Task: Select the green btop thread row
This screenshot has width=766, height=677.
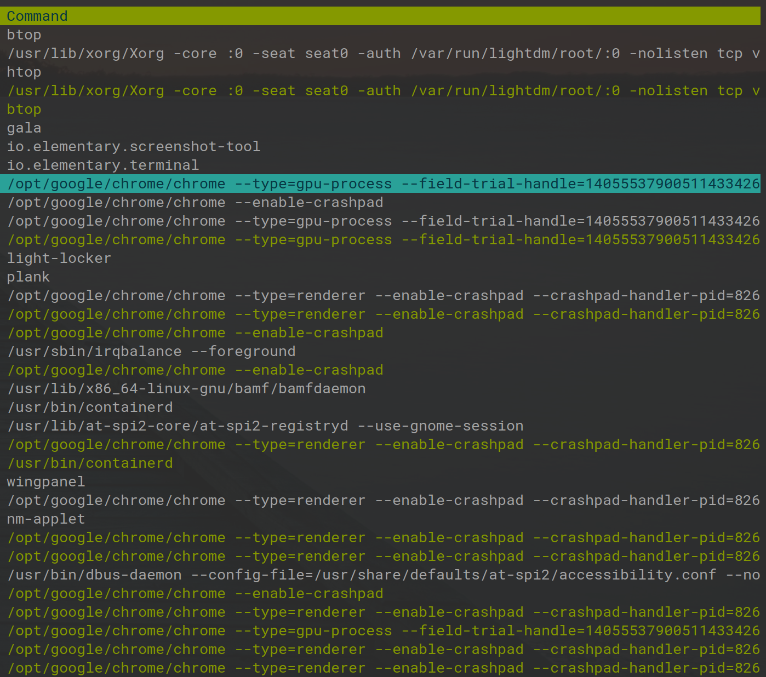Action: click(x=380, y=109)
